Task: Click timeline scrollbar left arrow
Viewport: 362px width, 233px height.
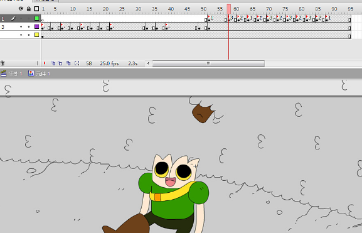Action: pos(148,63)
